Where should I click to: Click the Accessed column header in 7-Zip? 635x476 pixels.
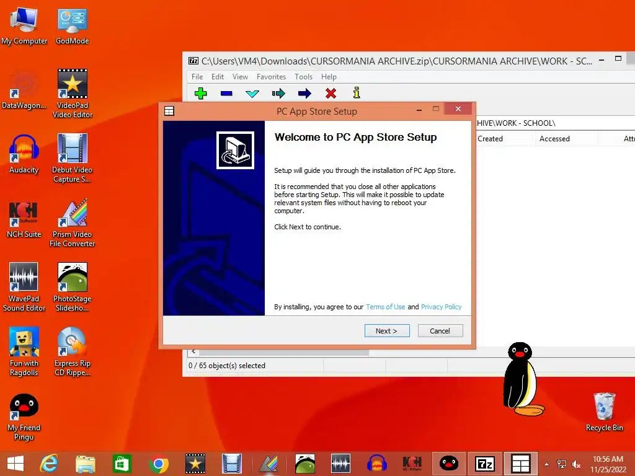click(566, 139)
